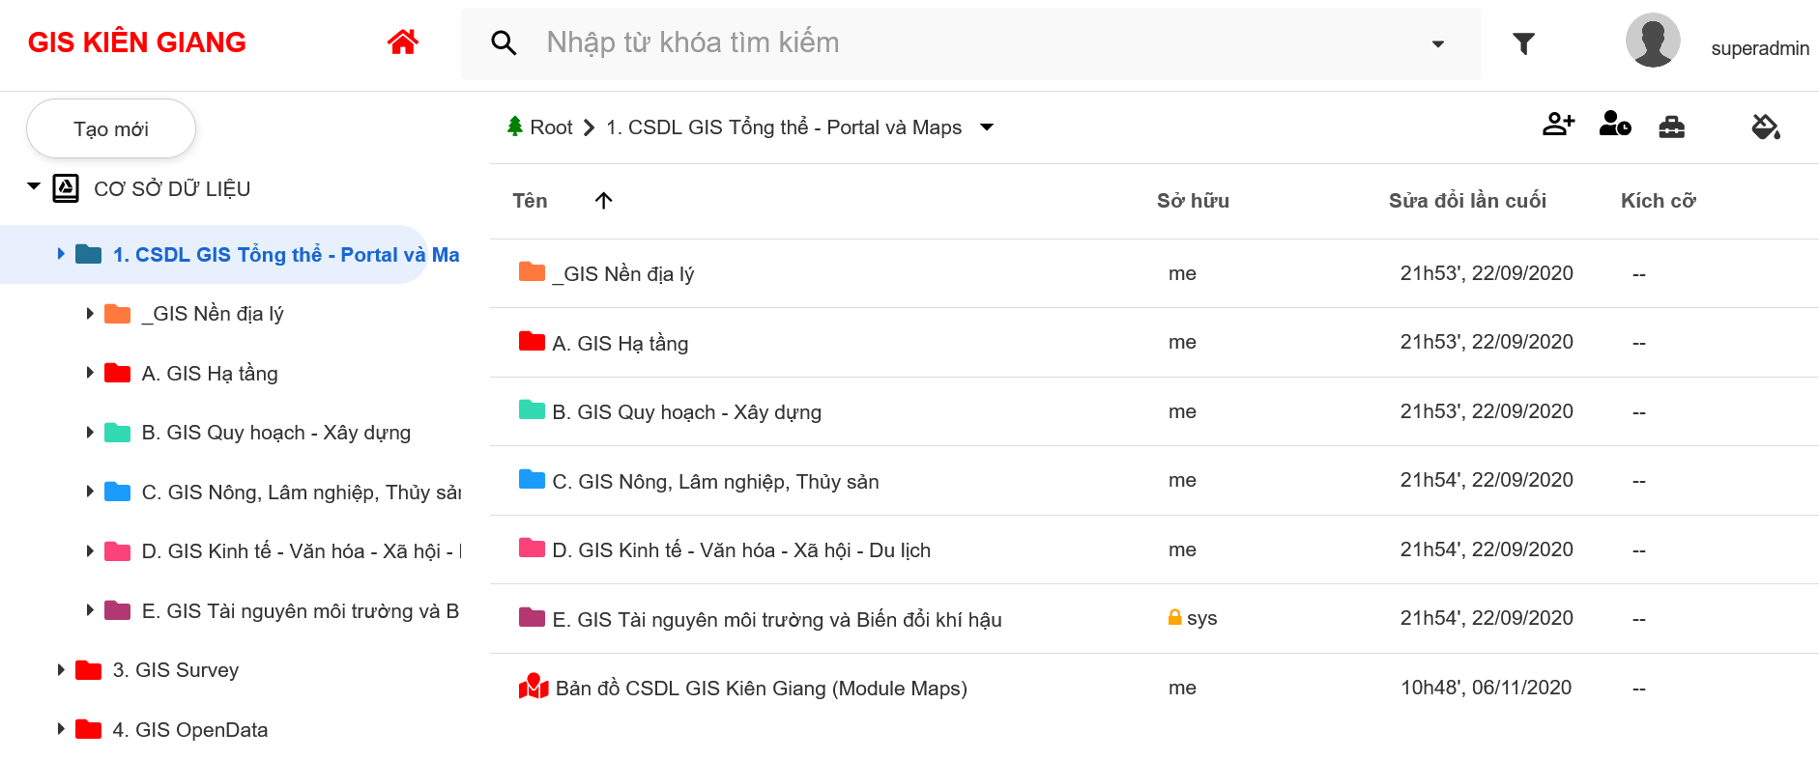Open B. GIS Quy hoạch - Xây dựng row

tap(686, 412)
